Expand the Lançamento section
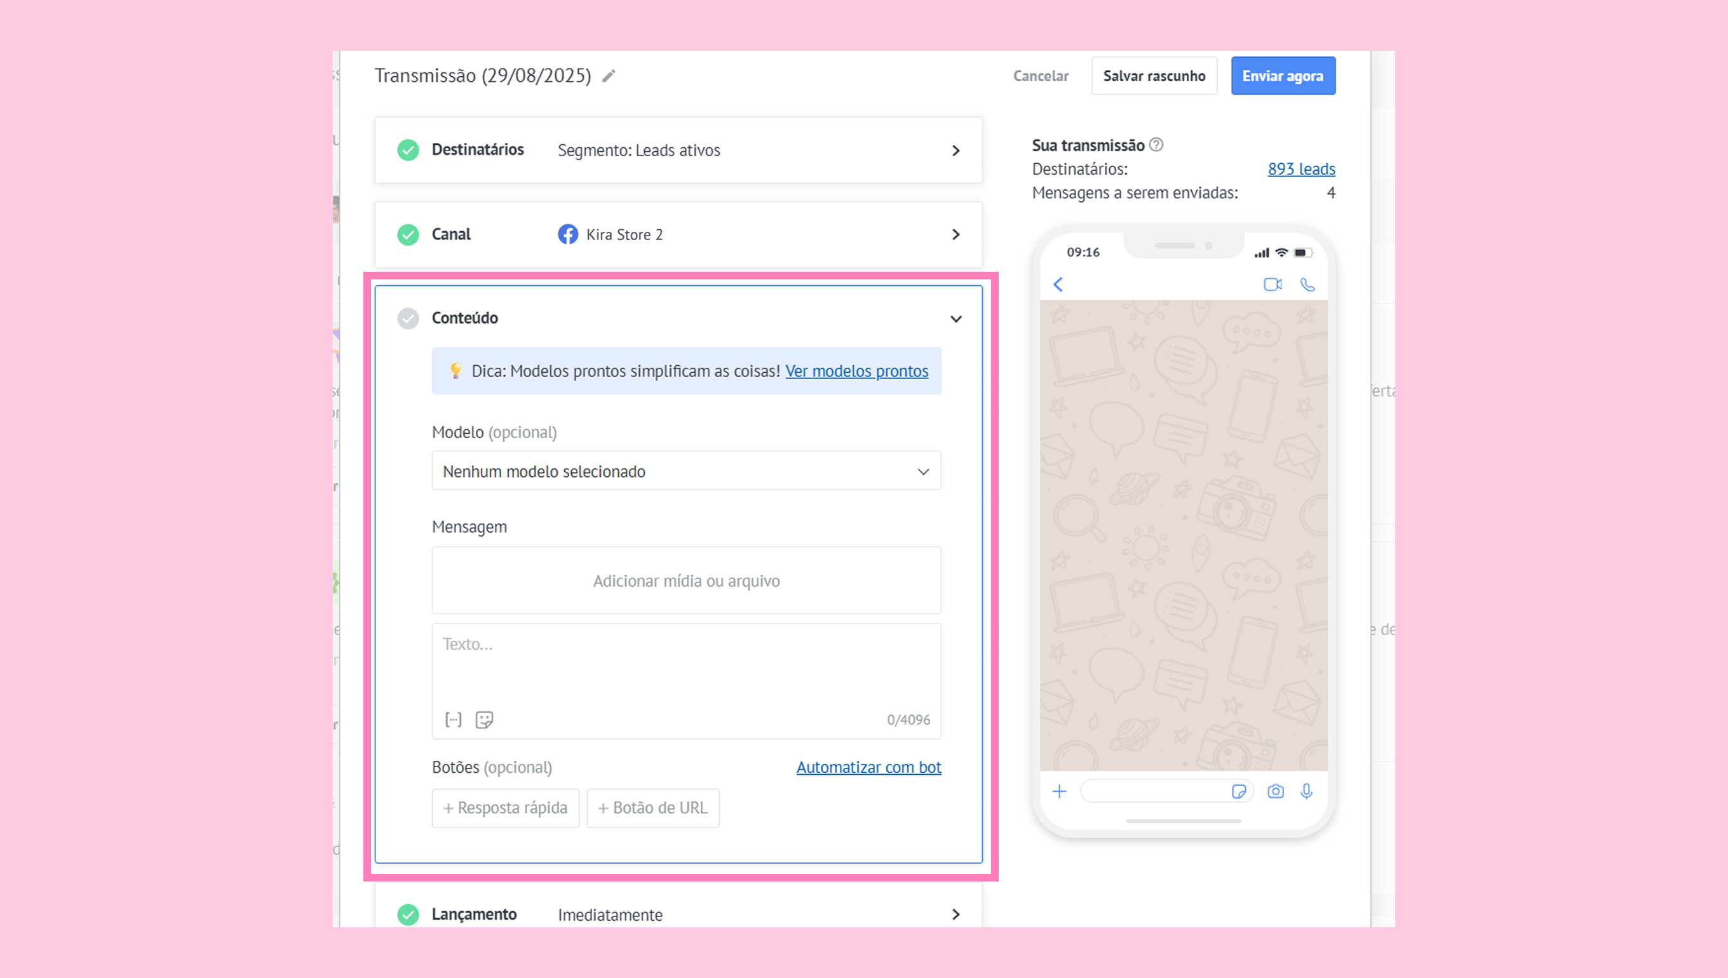1728x978 pixels. pyautogui.click(x=955, y=914)
